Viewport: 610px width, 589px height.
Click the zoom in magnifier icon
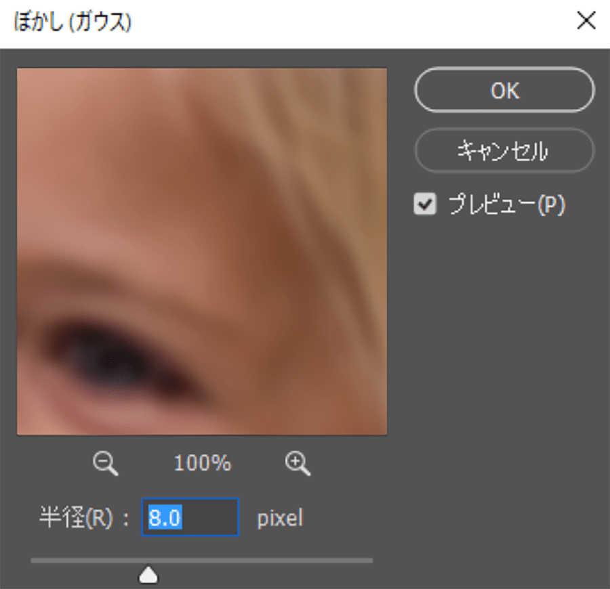tap(298, 463)
